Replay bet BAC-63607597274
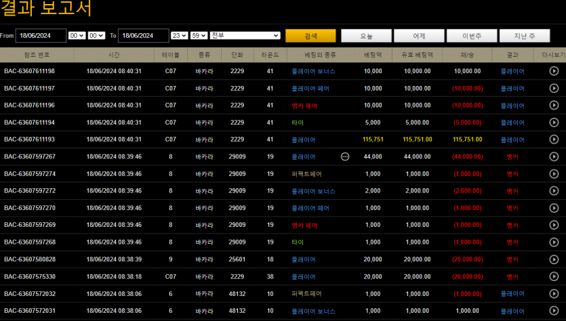 [x=554, y=174]
